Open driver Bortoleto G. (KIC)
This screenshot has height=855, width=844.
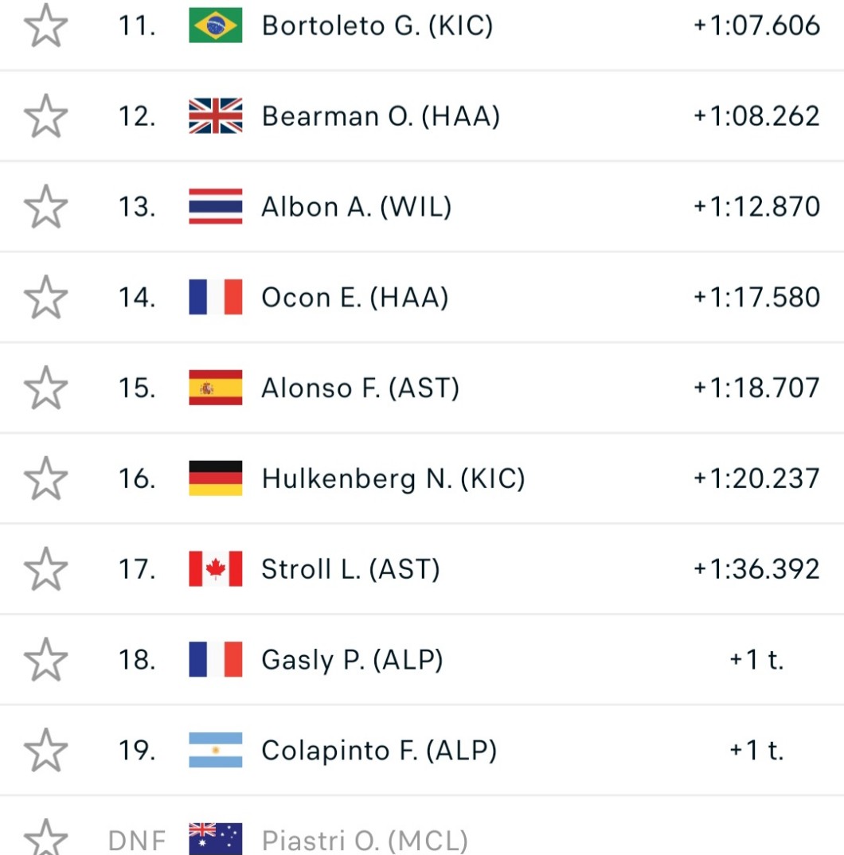tap(377, 26)
